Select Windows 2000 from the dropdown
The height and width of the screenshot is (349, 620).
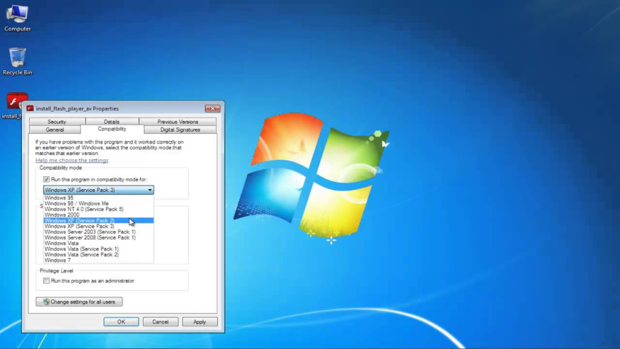click(x=99, y=215)
